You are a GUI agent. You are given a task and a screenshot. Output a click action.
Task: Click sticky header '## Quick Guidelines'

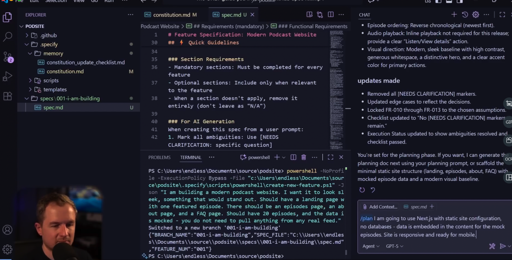[x=203, y=43]
